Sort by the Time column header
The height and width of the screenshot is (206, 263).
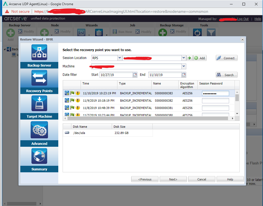click(x=99, y=85)
